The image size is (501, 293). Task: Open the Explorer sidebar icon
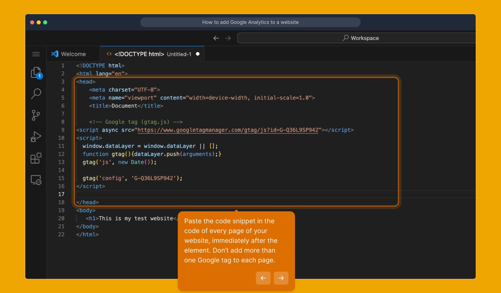point(36,72)
